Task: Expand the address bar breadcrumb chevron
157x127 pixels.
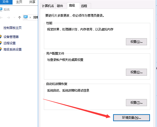Action: coord(31,17)
